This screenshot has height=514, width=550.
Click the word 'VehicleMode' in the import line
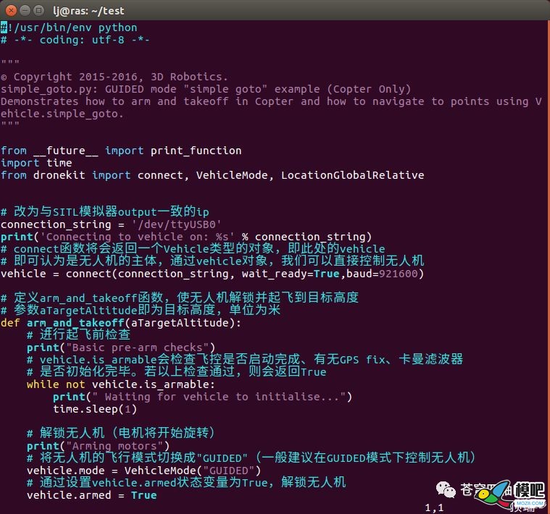click(x=232, y=175)
